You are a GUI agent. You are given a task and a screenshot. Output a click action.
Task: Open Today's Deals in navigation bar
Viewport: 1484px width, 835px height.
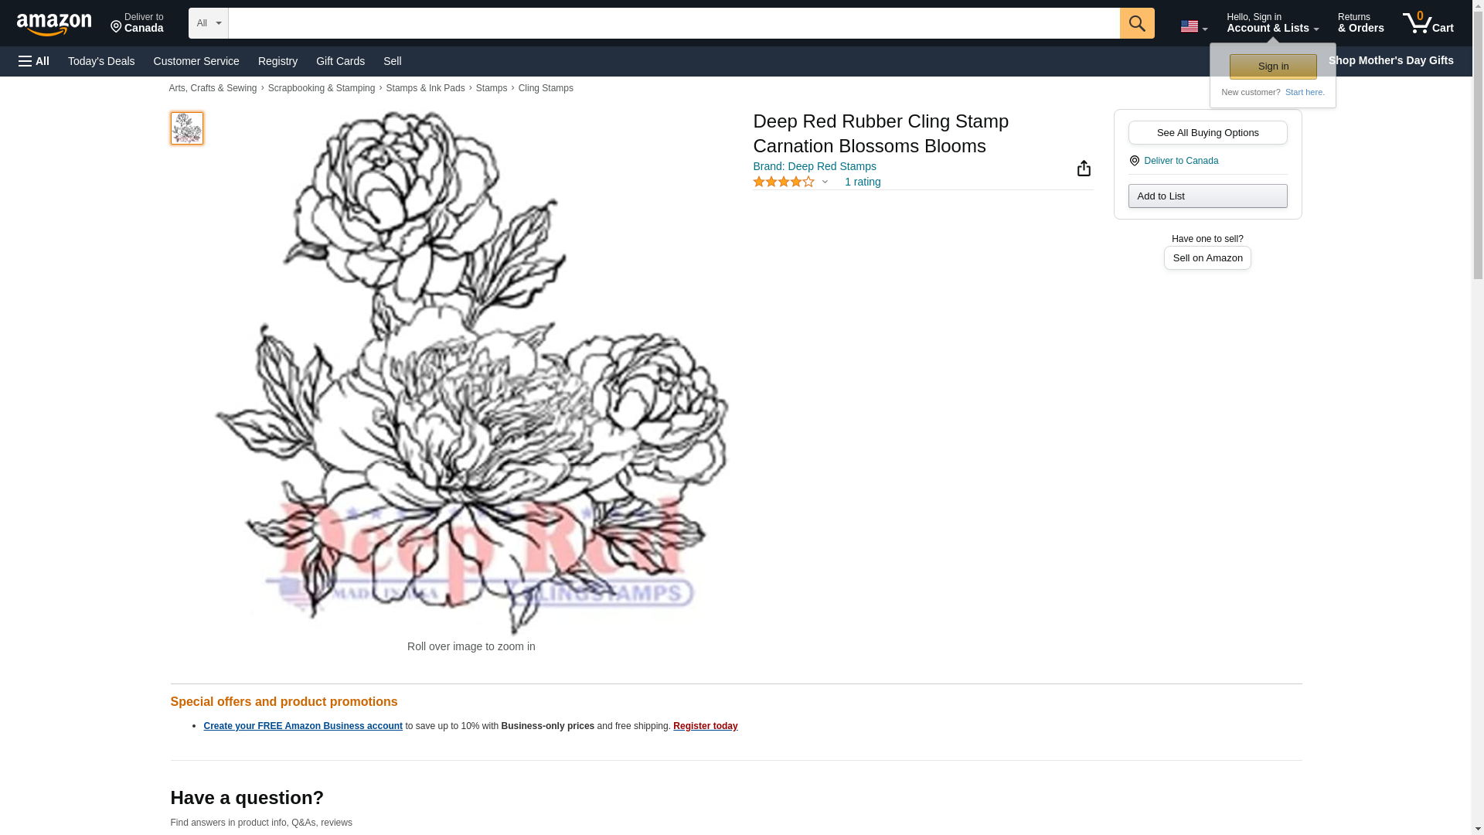click(x=101, y=61)
